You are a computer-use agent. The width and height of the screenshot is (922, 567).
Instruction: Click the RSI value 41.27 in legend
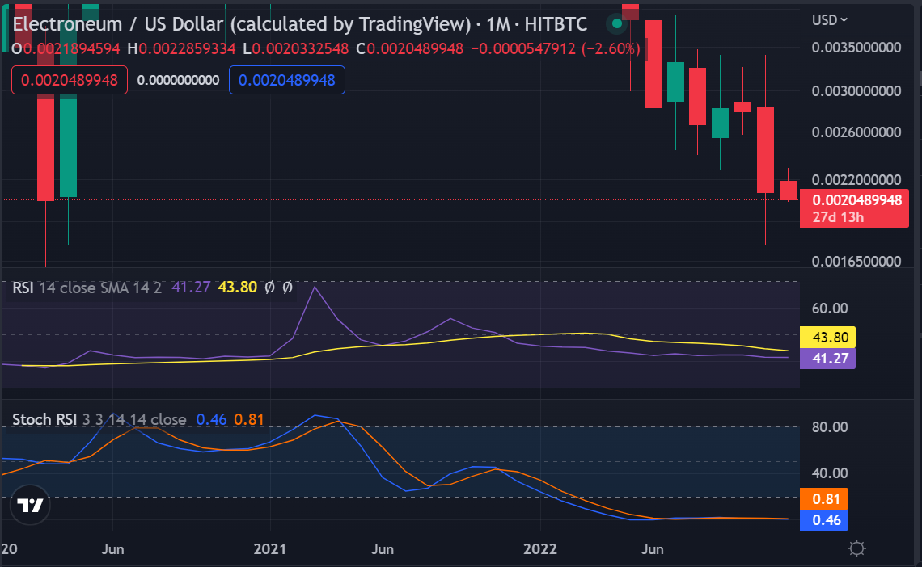pyautogui.click(x=191, y=288)
